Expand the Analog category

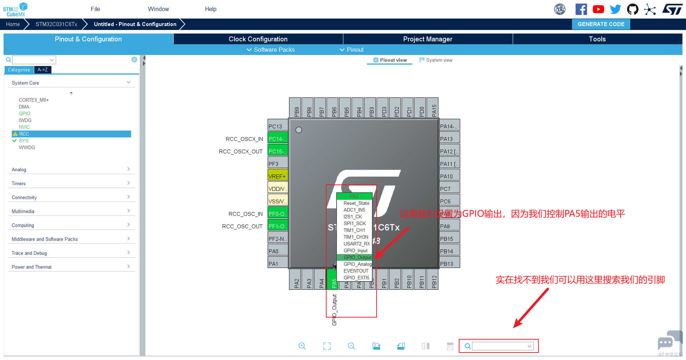point(129,169)
